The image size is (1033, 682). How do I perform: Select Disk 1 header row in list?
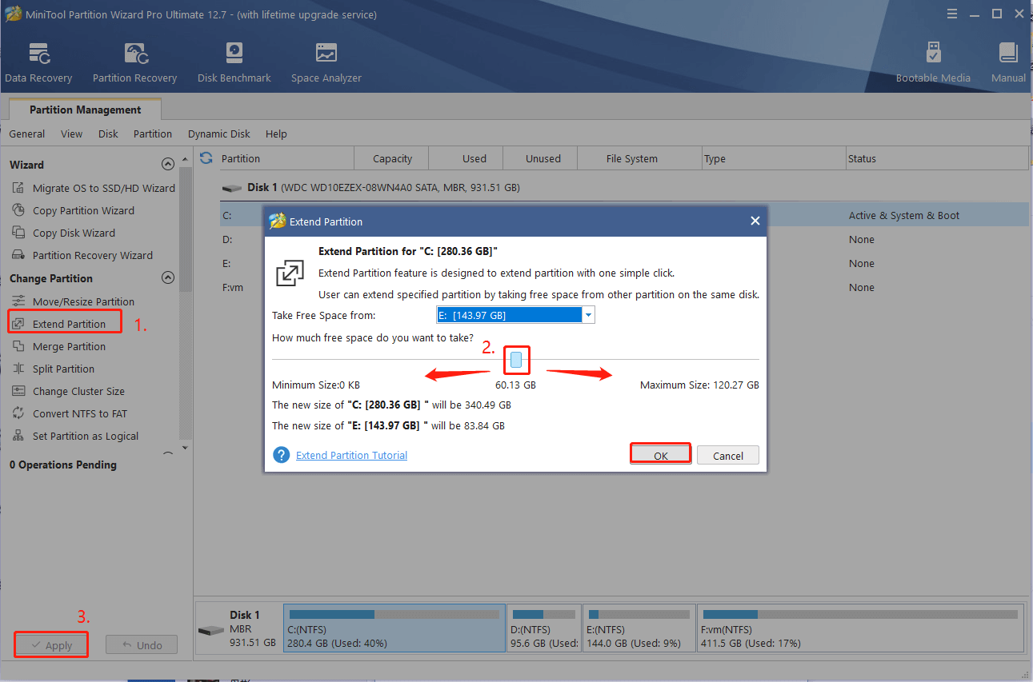(624, 187)
